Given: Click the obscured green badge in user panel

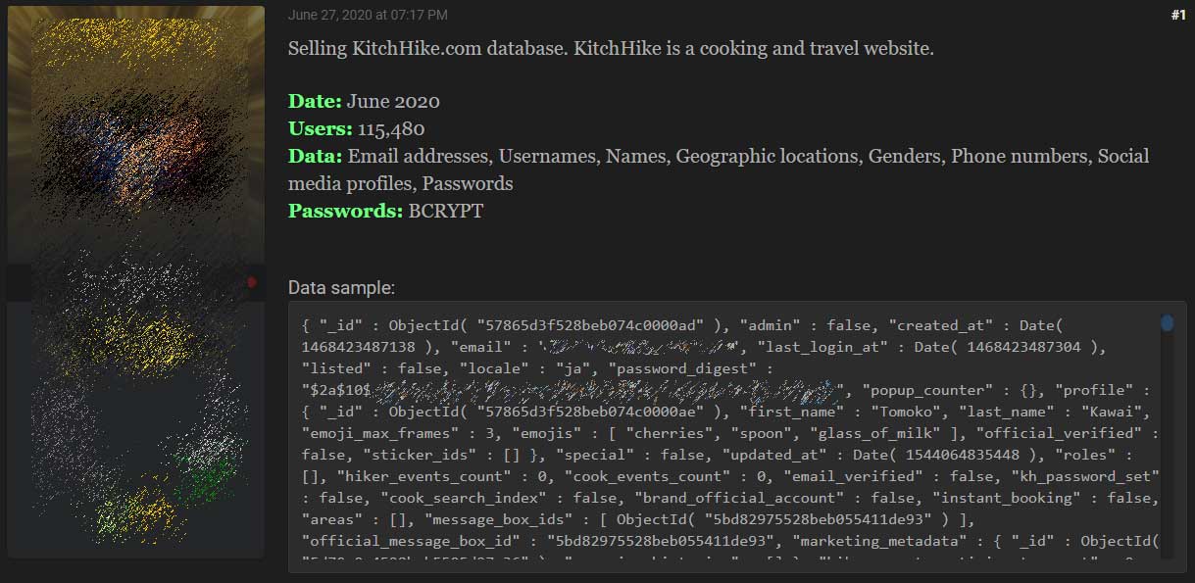Looking at the screenshot, I should (204, 470).
